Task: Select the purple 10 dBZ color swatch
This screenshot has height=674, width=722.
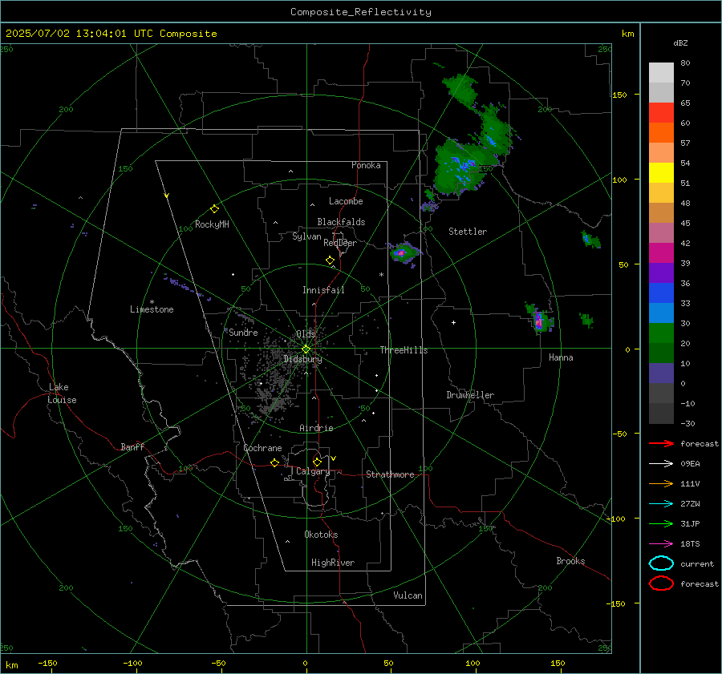Action: tap(661, 373)
